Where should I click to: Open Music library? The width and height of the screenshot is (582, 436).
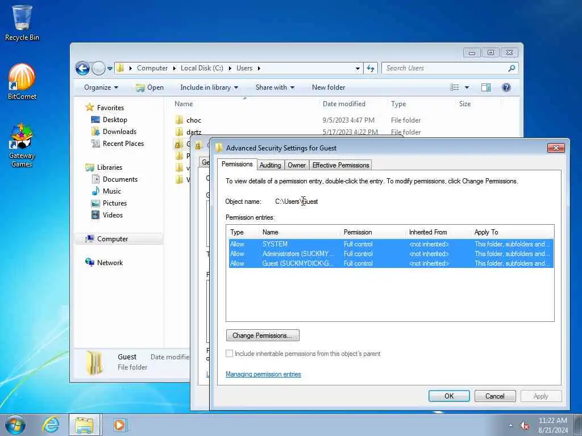click(x=111, y=191)
